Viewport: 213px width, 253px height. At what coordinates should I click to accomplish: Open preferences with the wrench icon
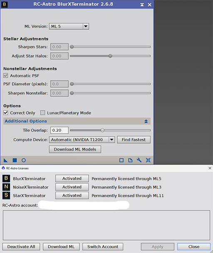(139, 160)
